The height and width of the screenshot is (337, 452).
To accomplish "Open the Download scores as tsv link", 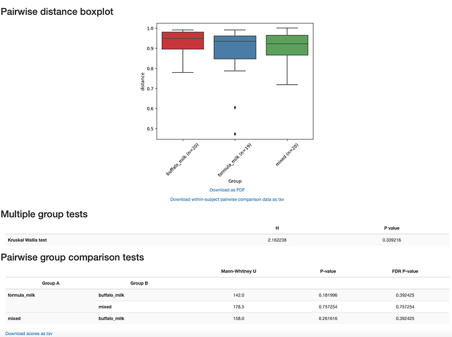I will (29, 334).
